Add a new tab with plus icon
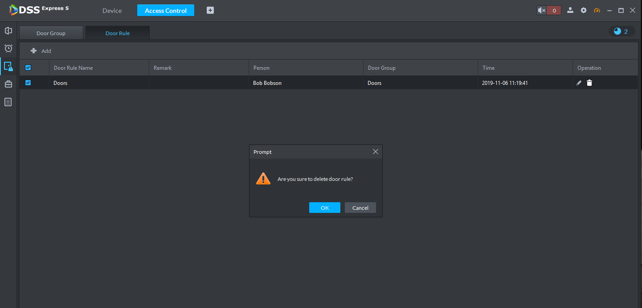Image resolution: width=642 pixels, height=308 pixels. click(x=210, y=10)
